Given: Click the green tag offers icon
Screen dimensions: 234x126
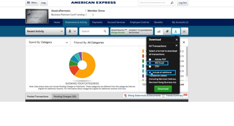Looking at the screenshot, I should pyautogui.click(x=167, y=31).
